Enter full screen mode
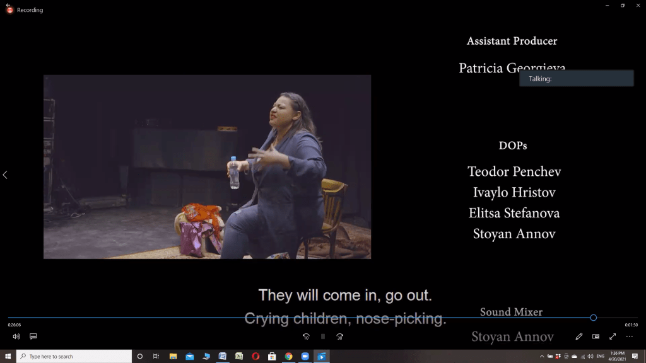646x363 pixels. 613,337
